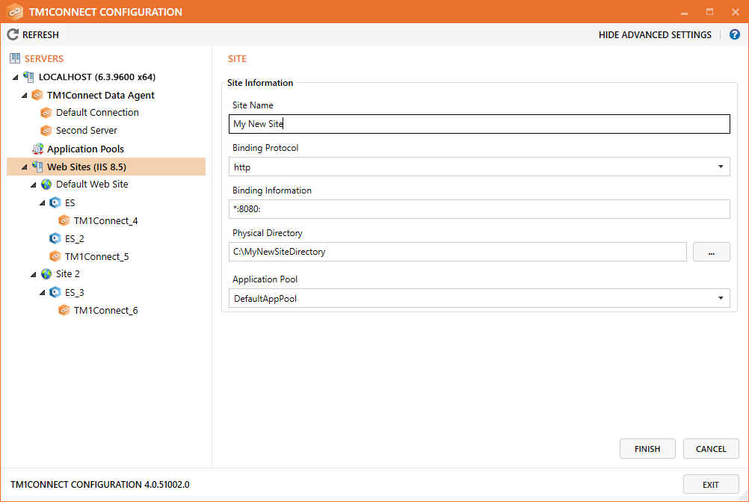Click the TM1Connect_4 orange icon

pyautogui.click(x=64, y=220)
